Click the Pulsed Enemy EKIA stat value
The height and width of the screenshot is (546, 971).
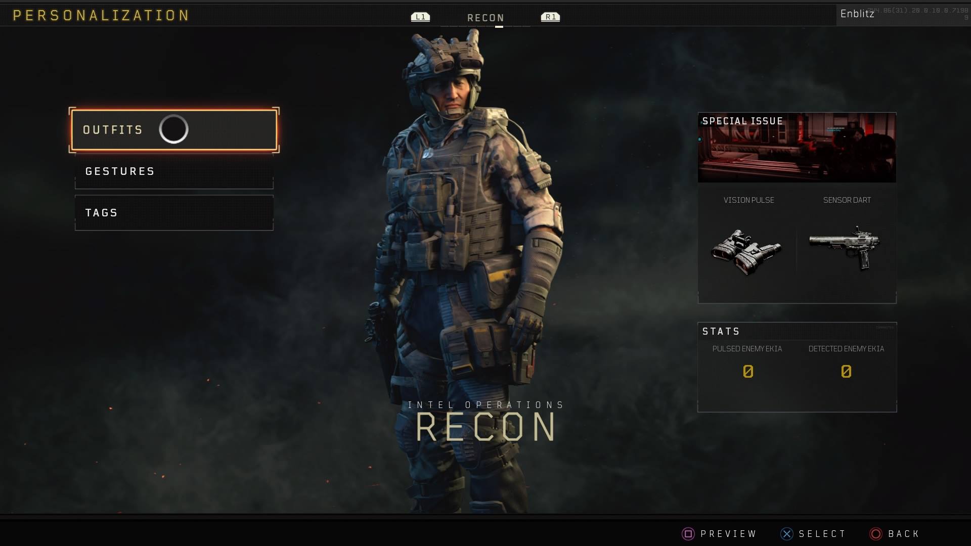(x=748, y=372)
